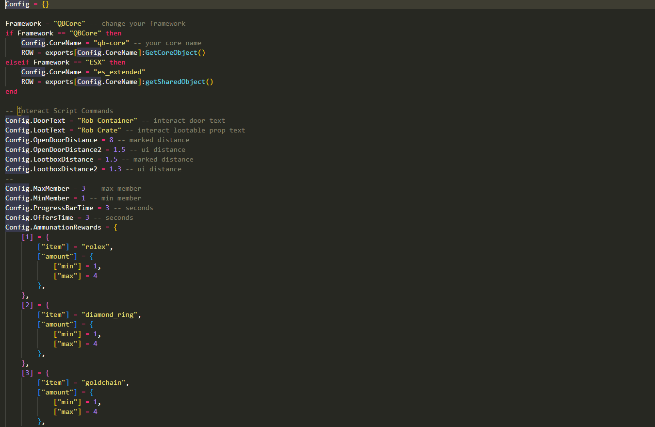Click the value 8 of OpenDoorDistance
655x427 pixels.
tap(111, 140)
